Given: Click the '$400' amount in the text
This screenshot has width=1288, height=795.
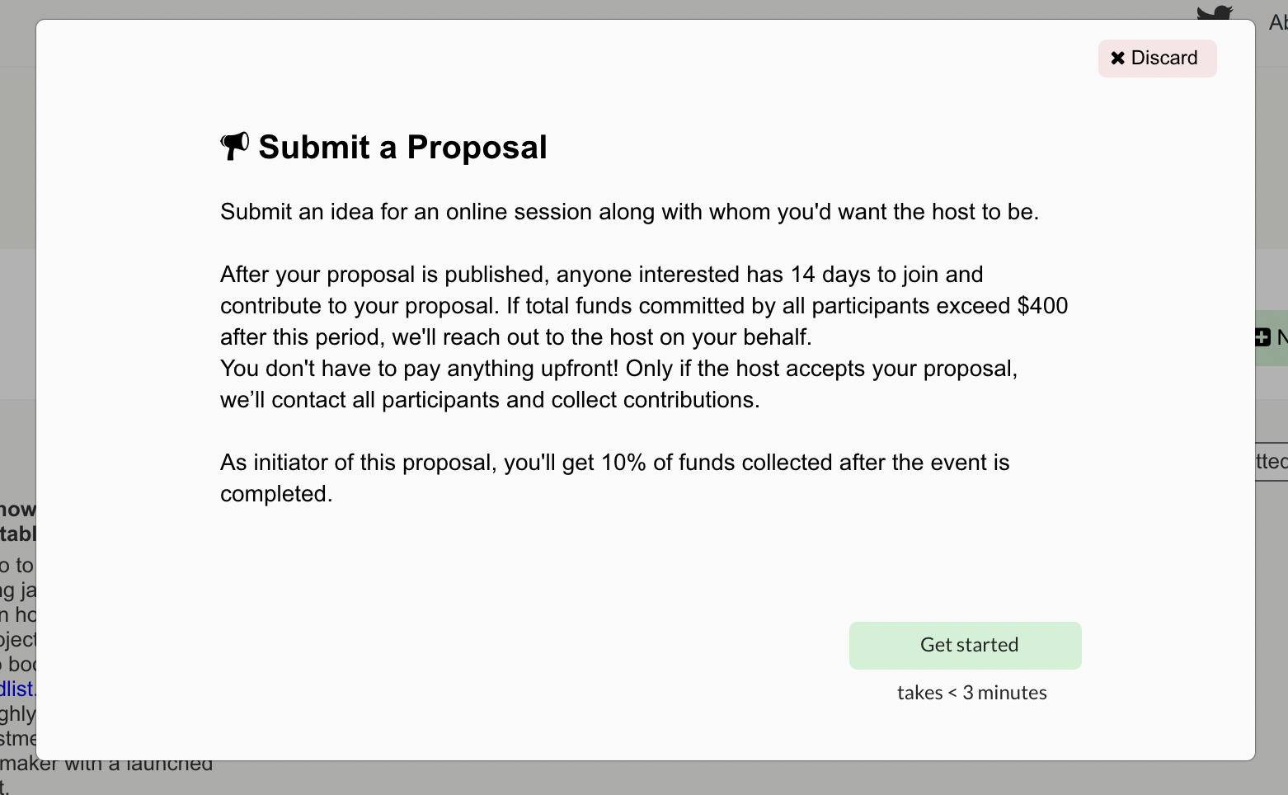Looking at the screenshot, I should (1042, 306).
